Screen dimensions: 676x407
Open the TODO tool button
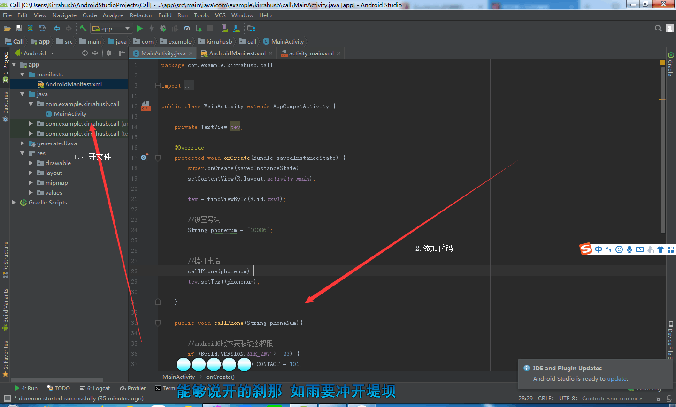tap(59, 388)
